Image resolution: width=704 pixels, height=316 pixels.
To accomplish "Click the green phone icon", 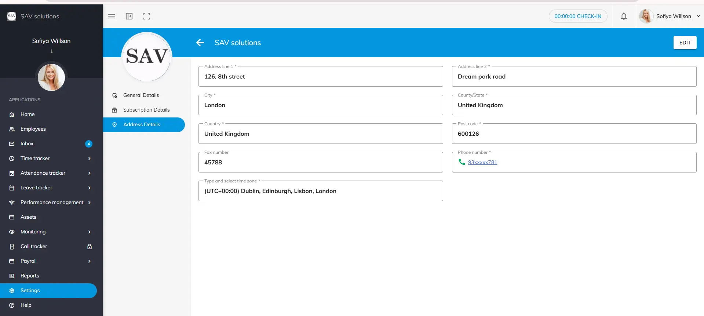I will [x=462, y=162].
